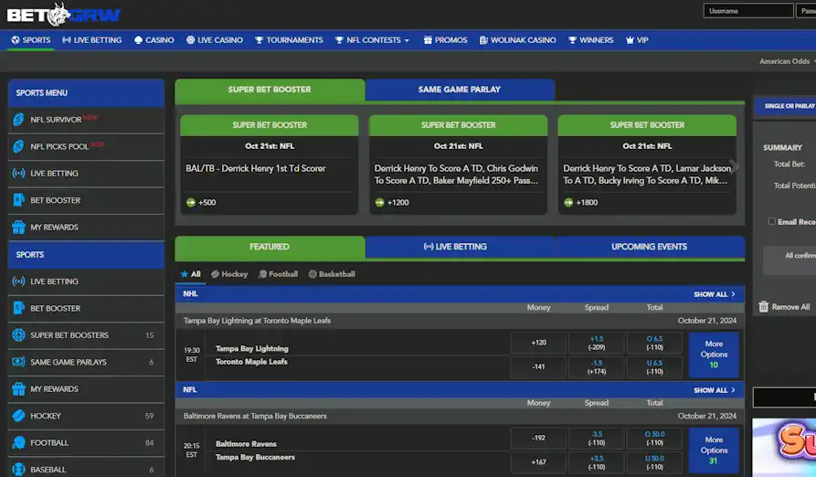
Task: Open Wolinak Casino in top navigation
Action: pyautogui.click(x=517, y=39)
